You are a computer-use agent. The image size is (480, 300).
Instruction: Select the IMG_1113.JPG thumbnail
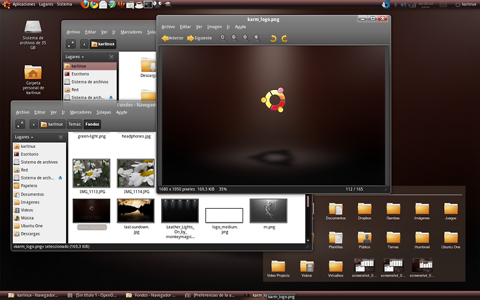click(91, 173)
